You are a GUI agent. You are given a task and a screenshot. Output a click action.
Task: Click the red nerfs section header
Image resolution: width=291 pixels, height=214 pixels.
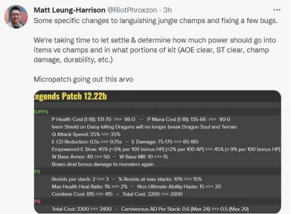pyautogui.click(x=37, y=201)
